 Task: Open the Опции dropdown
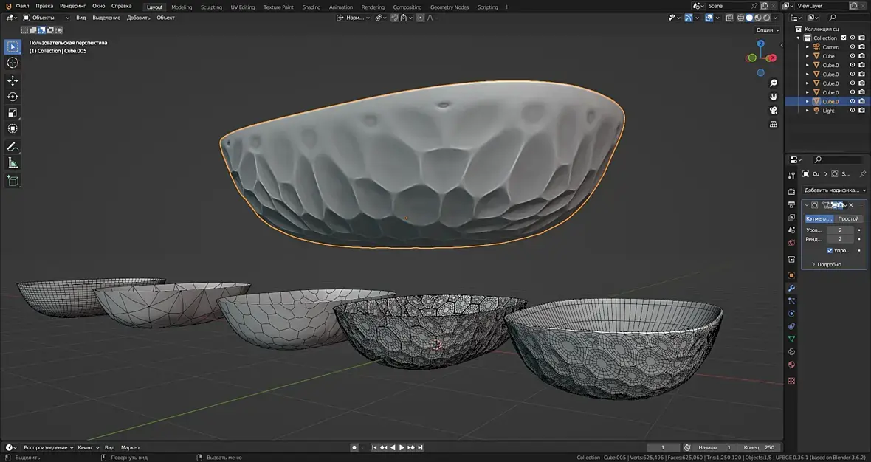coord(768,30)
